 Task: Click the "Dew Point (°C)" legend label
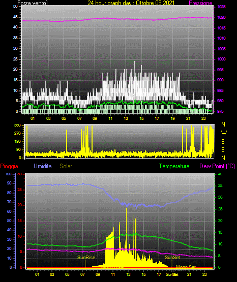(217, 166)
